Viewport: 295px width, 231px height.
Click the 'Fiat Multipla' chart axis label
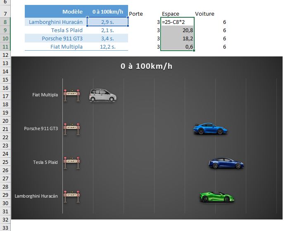tap(45, 95)
